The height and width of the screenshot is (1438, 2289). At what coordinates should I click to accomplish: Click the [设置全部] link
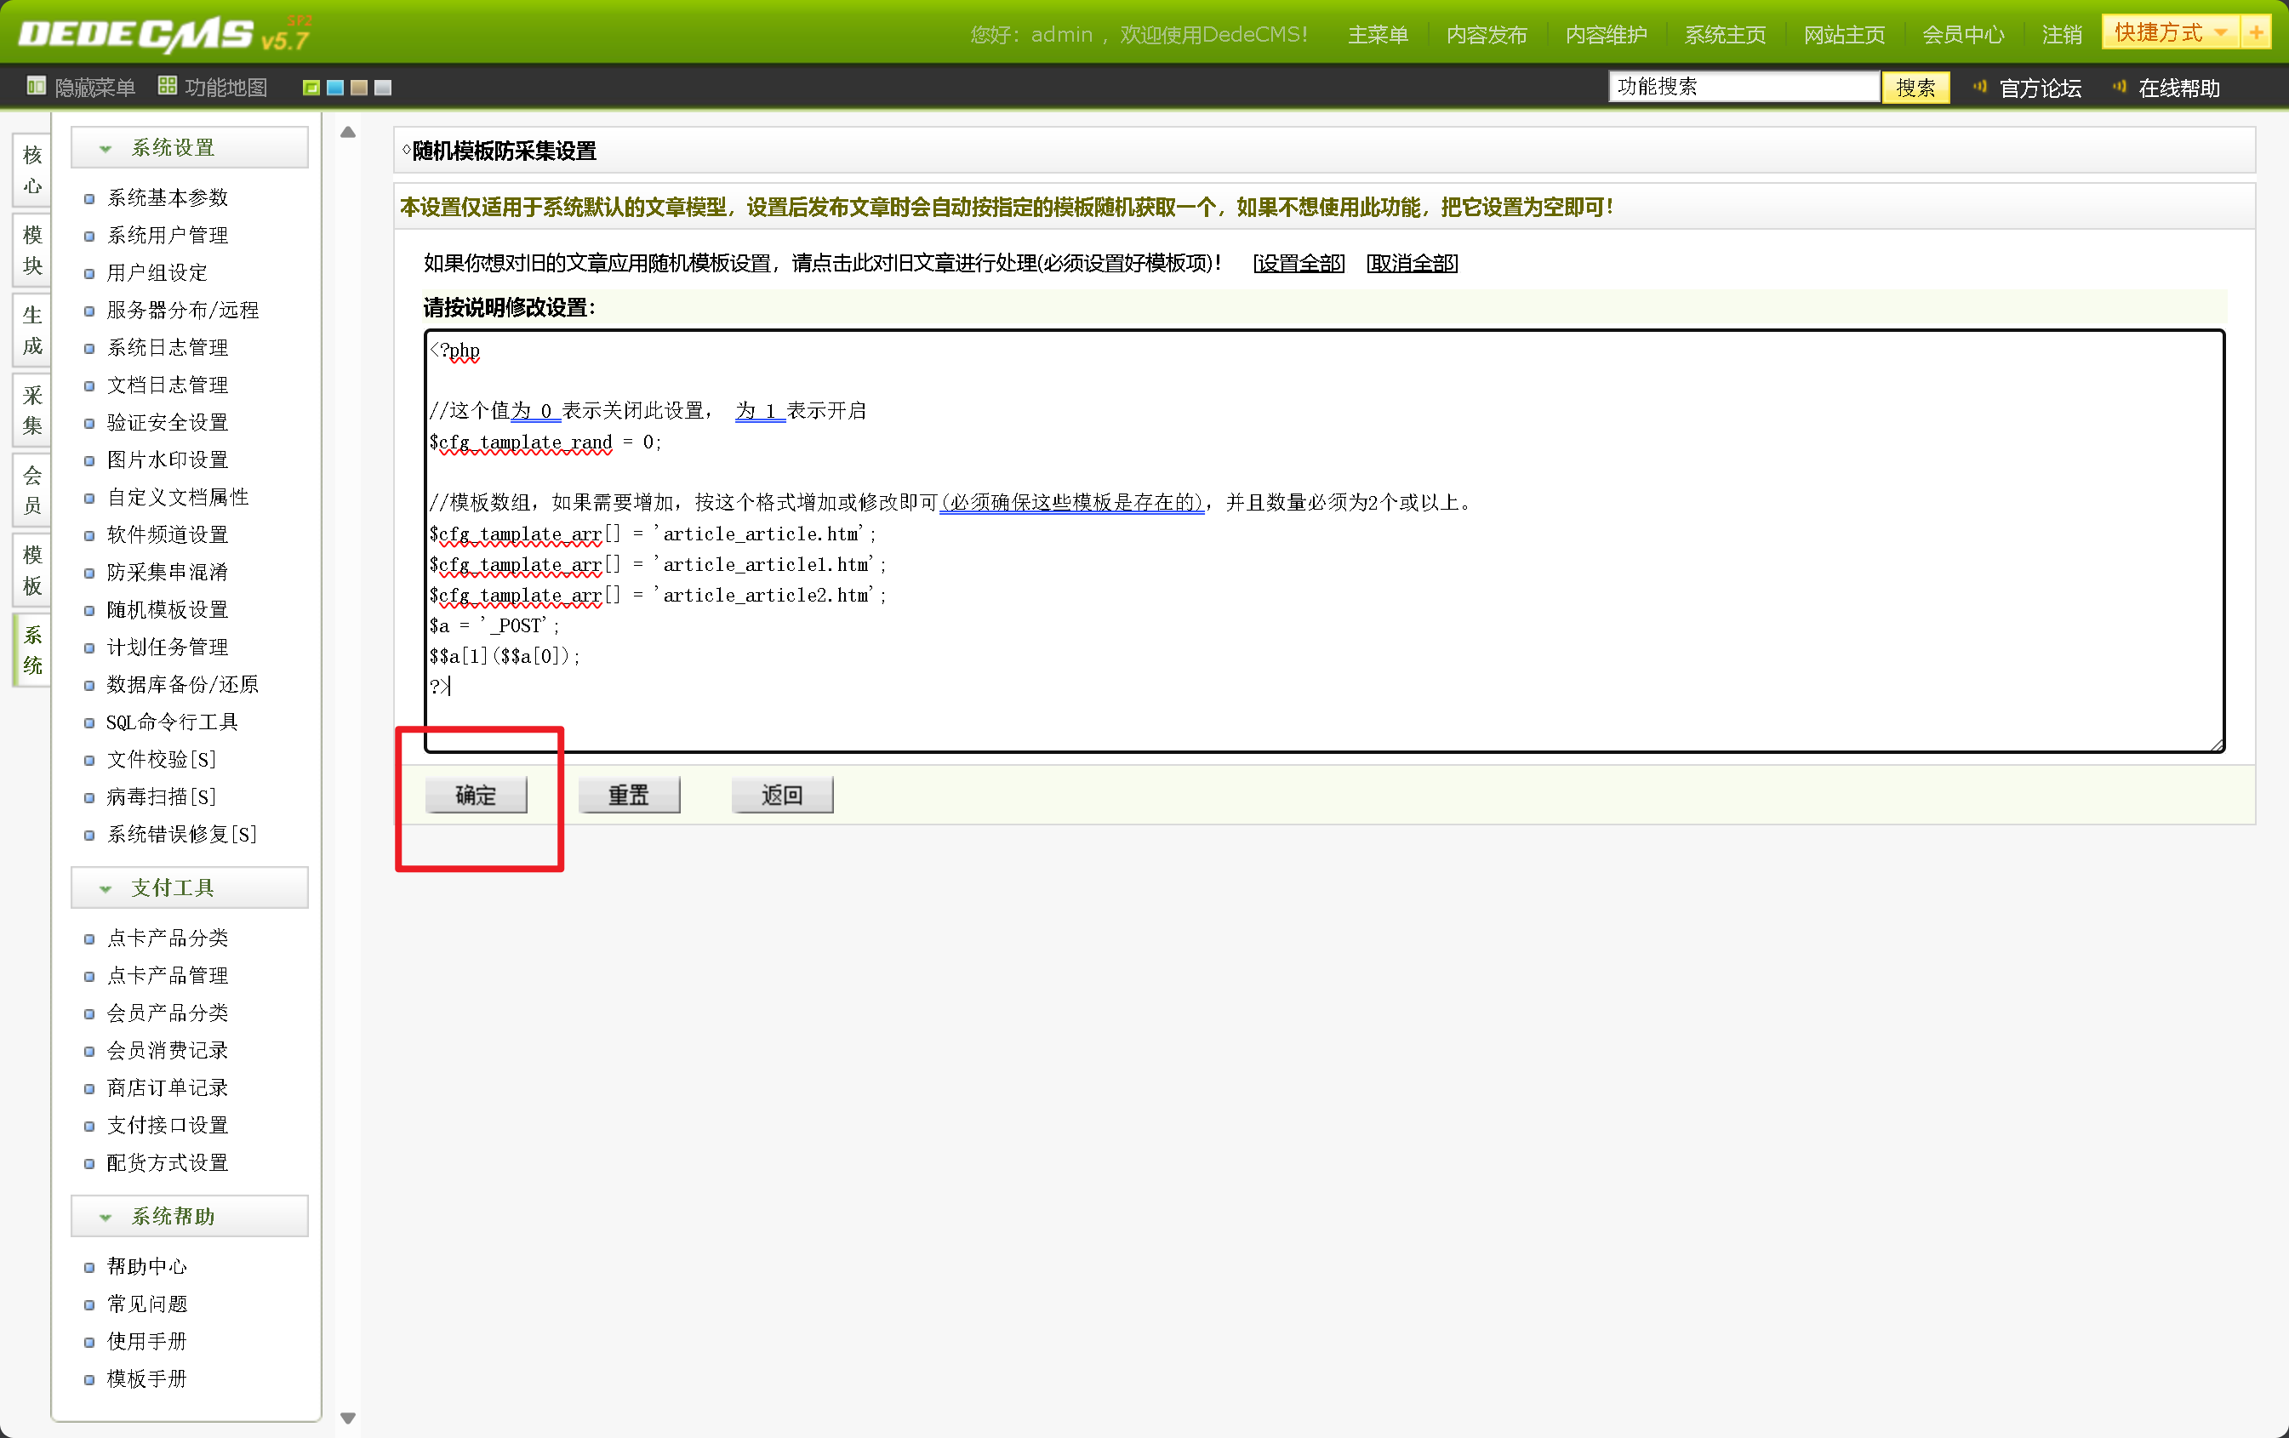click(x=1298, y=263)
